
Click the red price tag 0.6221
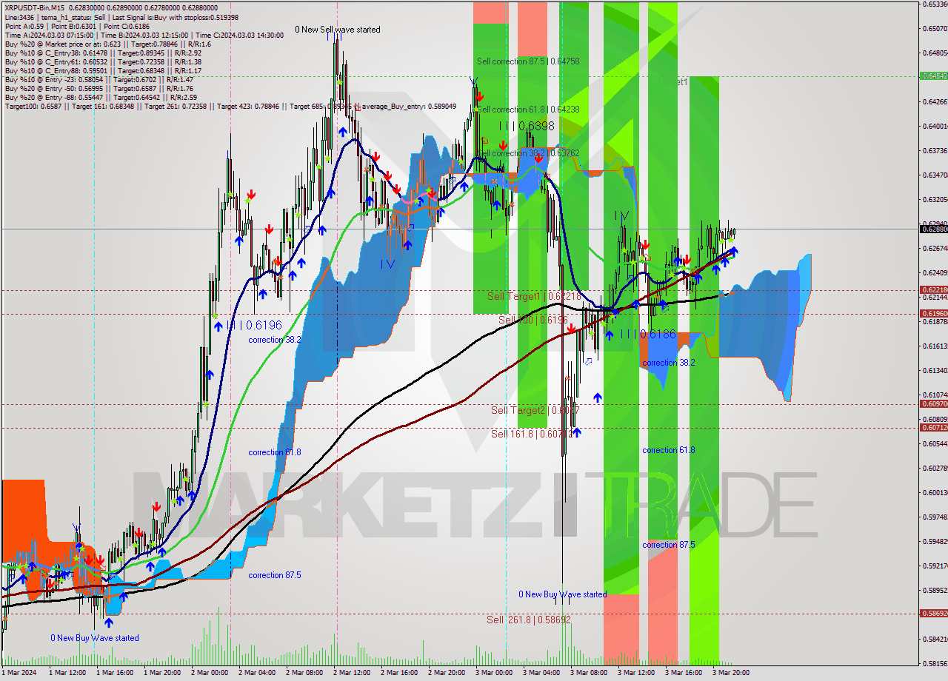coord(933,290)
